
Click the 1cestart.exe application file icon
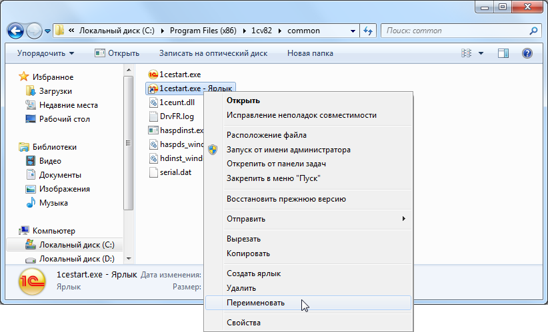pyautogui.click(x=153, y=74)
